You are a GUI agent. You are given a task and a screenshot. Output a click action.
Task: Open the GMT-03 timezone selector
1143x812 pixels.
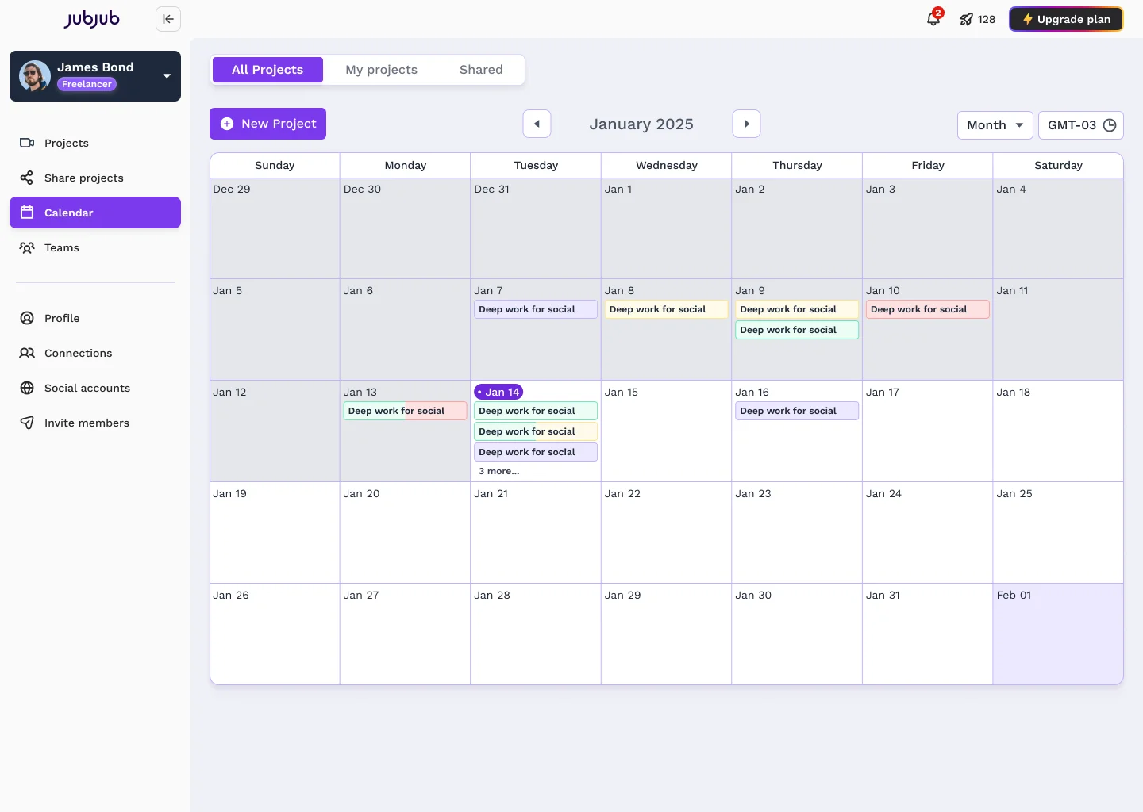pos(1081,124)
